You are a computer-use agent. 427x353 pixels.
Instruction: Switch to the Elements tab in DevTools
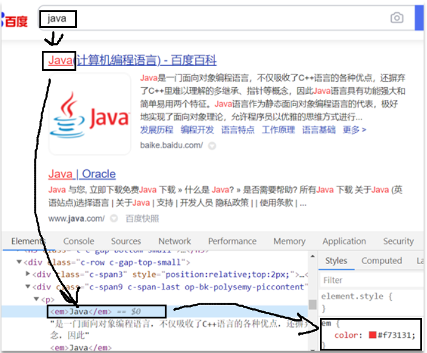pos(28,241)
